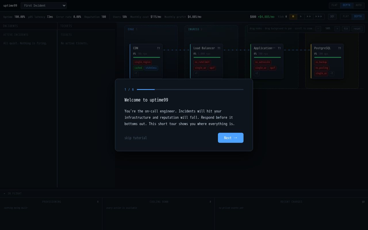Expand the +1 tags on Load Balancer
The height and width of the screenshot is (230, 368).
point(196,74)
